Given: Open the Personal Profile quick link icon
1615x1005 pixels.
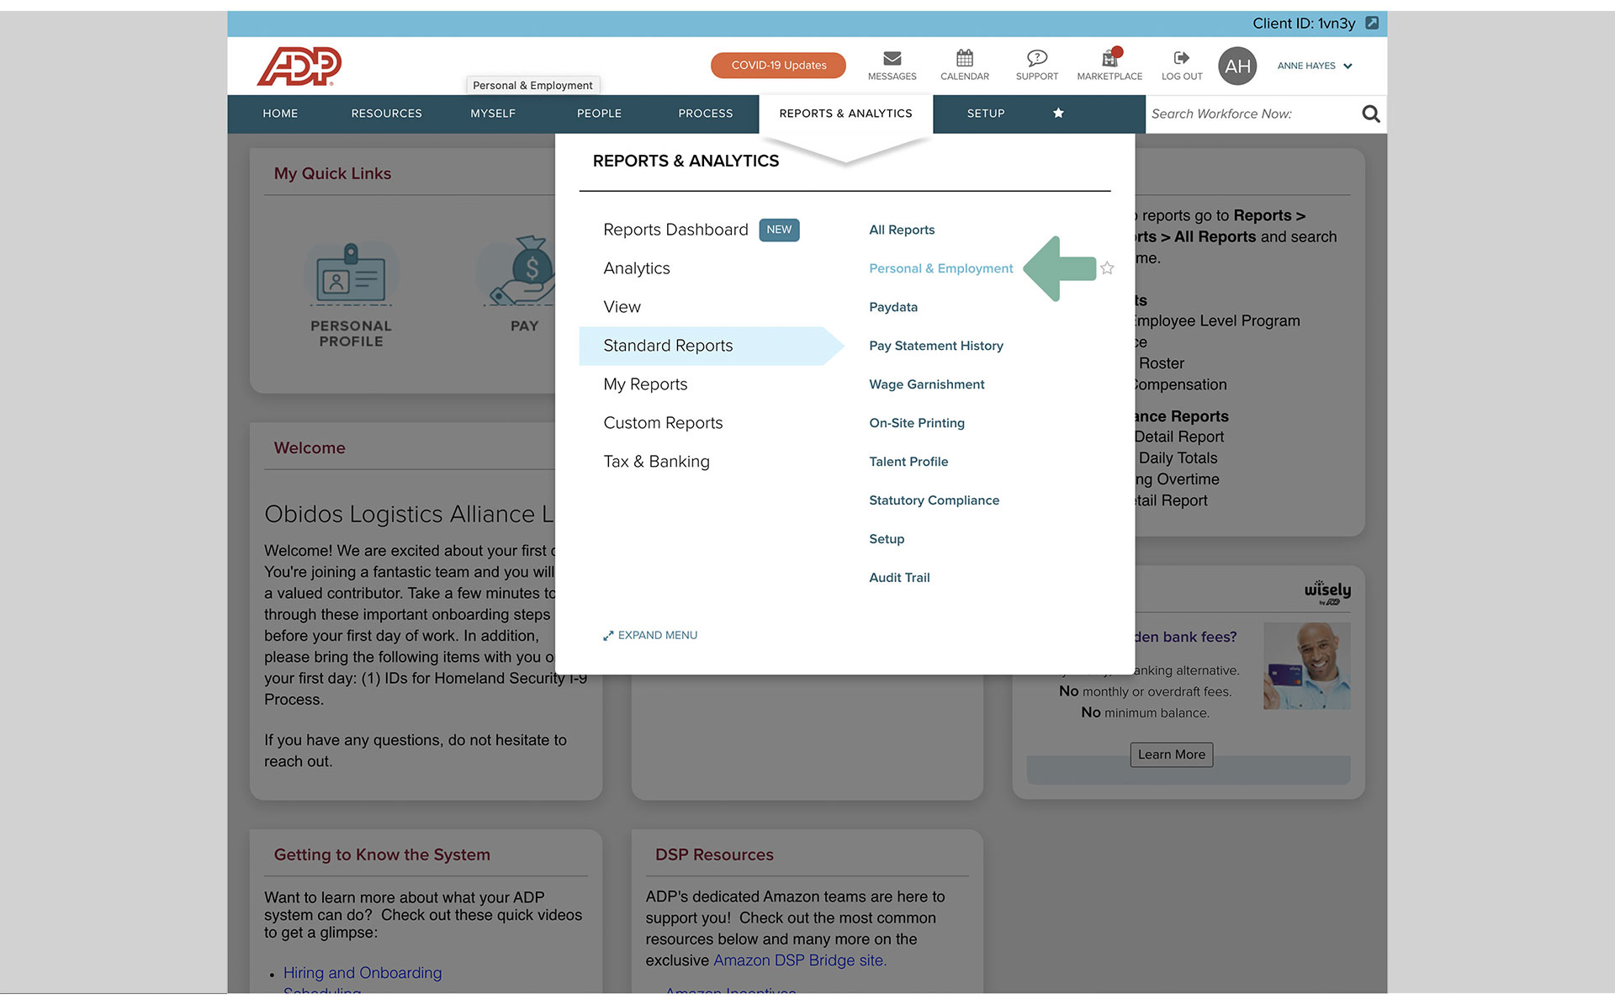Looking at the screenshot, I should pos(351,272).
